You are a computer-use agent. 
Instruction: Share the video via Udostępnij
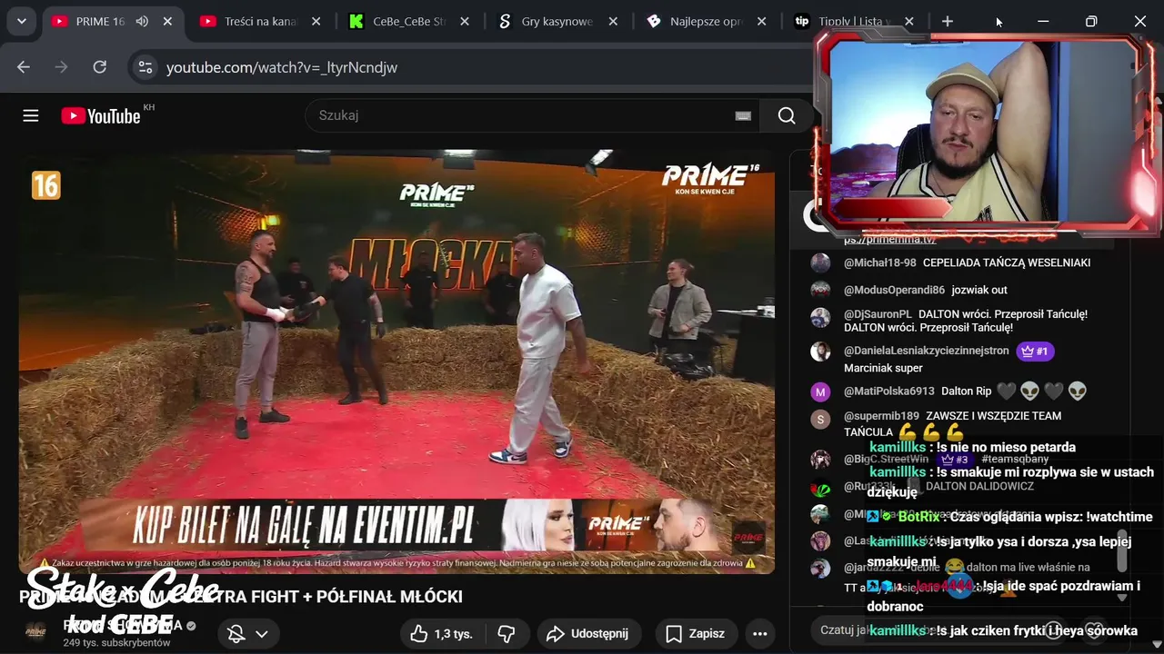point(589,634)
